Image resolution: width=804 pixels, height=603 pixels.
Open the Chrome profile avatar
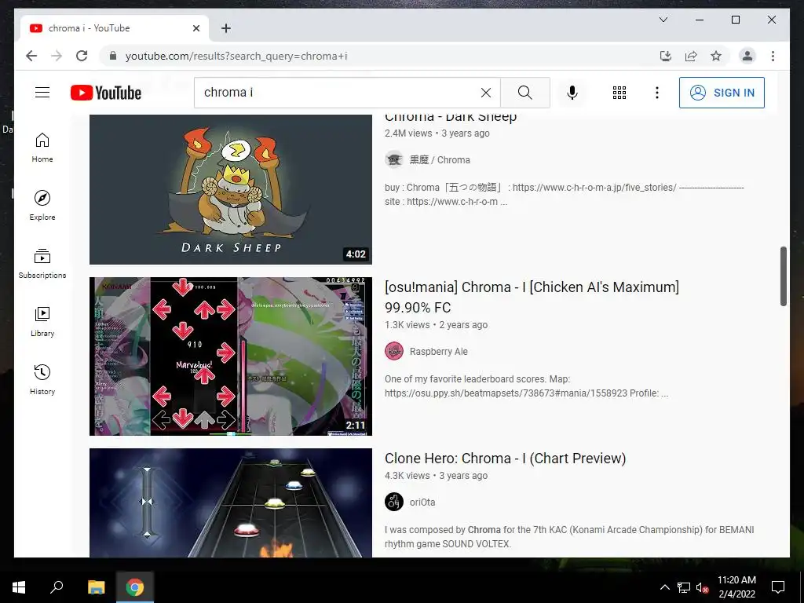tap(747, 56)
